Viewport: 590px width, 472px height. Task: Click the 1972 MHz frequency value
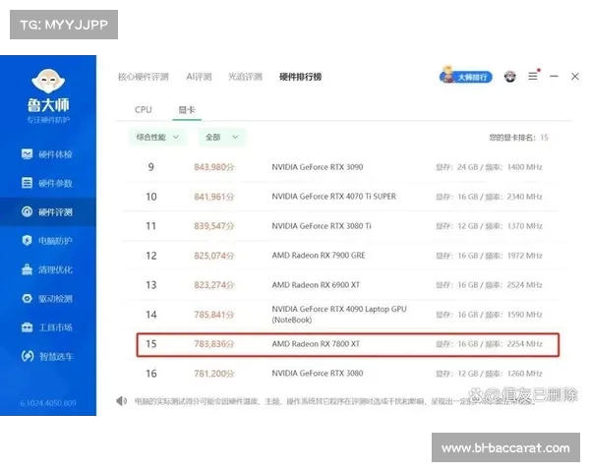click(x=524, y=256)
